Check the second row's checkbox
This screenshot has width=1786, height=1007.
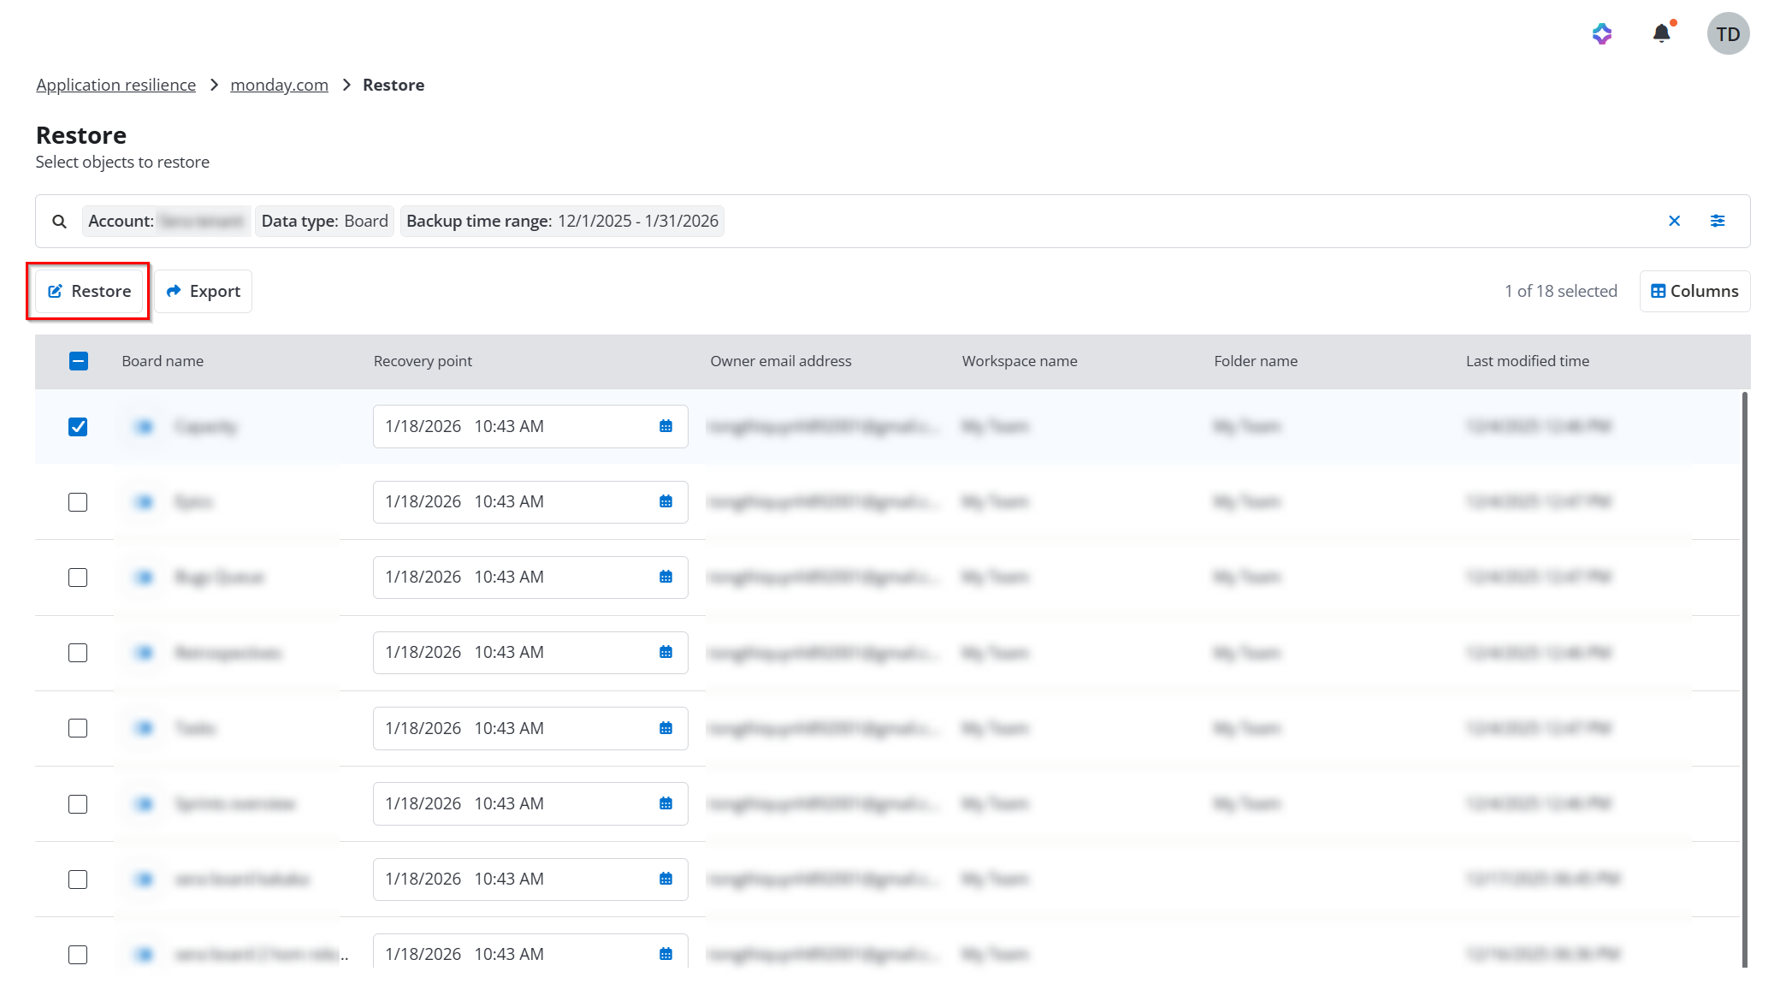tap(78, 502)
